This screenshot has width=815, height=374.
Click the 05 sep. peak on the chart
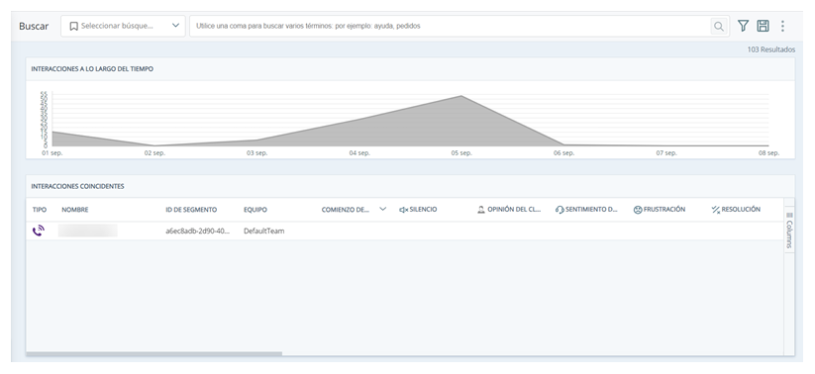[x=461, y=96]
